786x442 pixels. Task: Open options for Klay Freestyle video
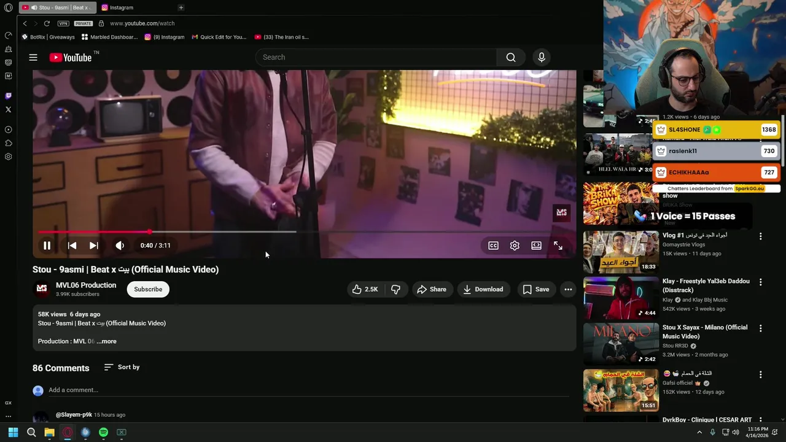point(760,282)
